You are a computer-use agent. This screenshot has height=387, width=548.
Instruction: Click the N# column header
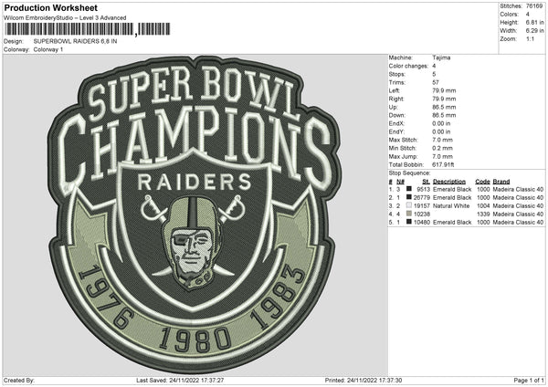[x=400, y=182]
